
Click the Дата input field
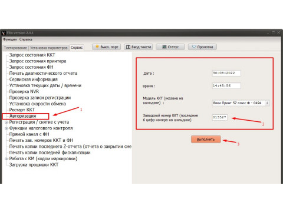point(226,73)
